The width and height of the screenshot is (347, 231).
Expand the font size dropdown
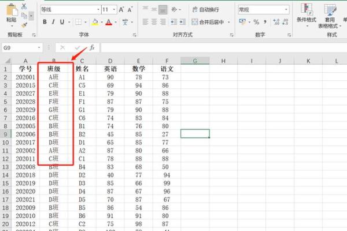(113, 10)
